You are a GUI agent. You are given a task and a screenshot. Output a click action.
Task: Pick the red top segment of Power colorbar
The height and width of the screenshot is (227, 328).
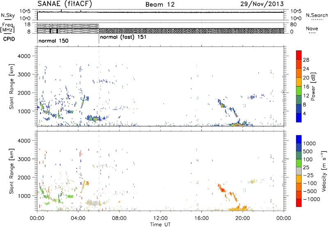pos(299,55)
